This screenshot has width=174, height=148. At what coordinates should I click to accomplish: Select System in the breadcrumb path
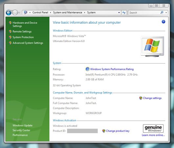(x=91, y=12)
